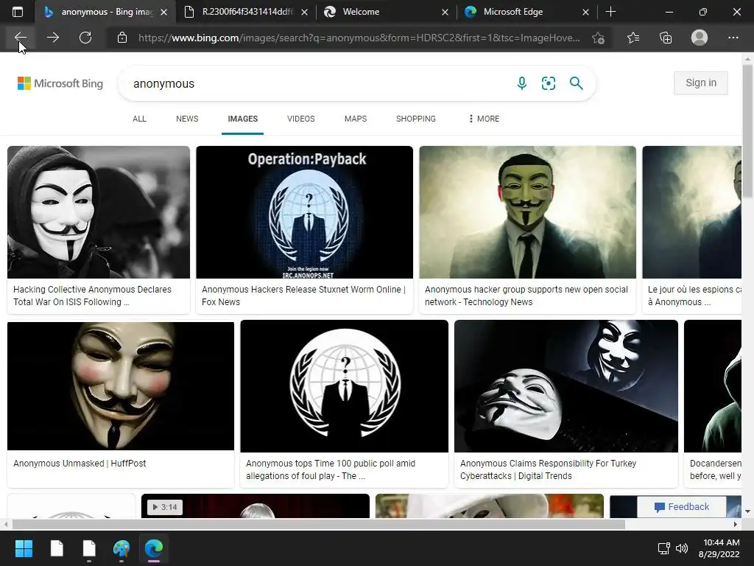Search by voice using microphone icon
The image size is (754, 566).
point(522,83)
